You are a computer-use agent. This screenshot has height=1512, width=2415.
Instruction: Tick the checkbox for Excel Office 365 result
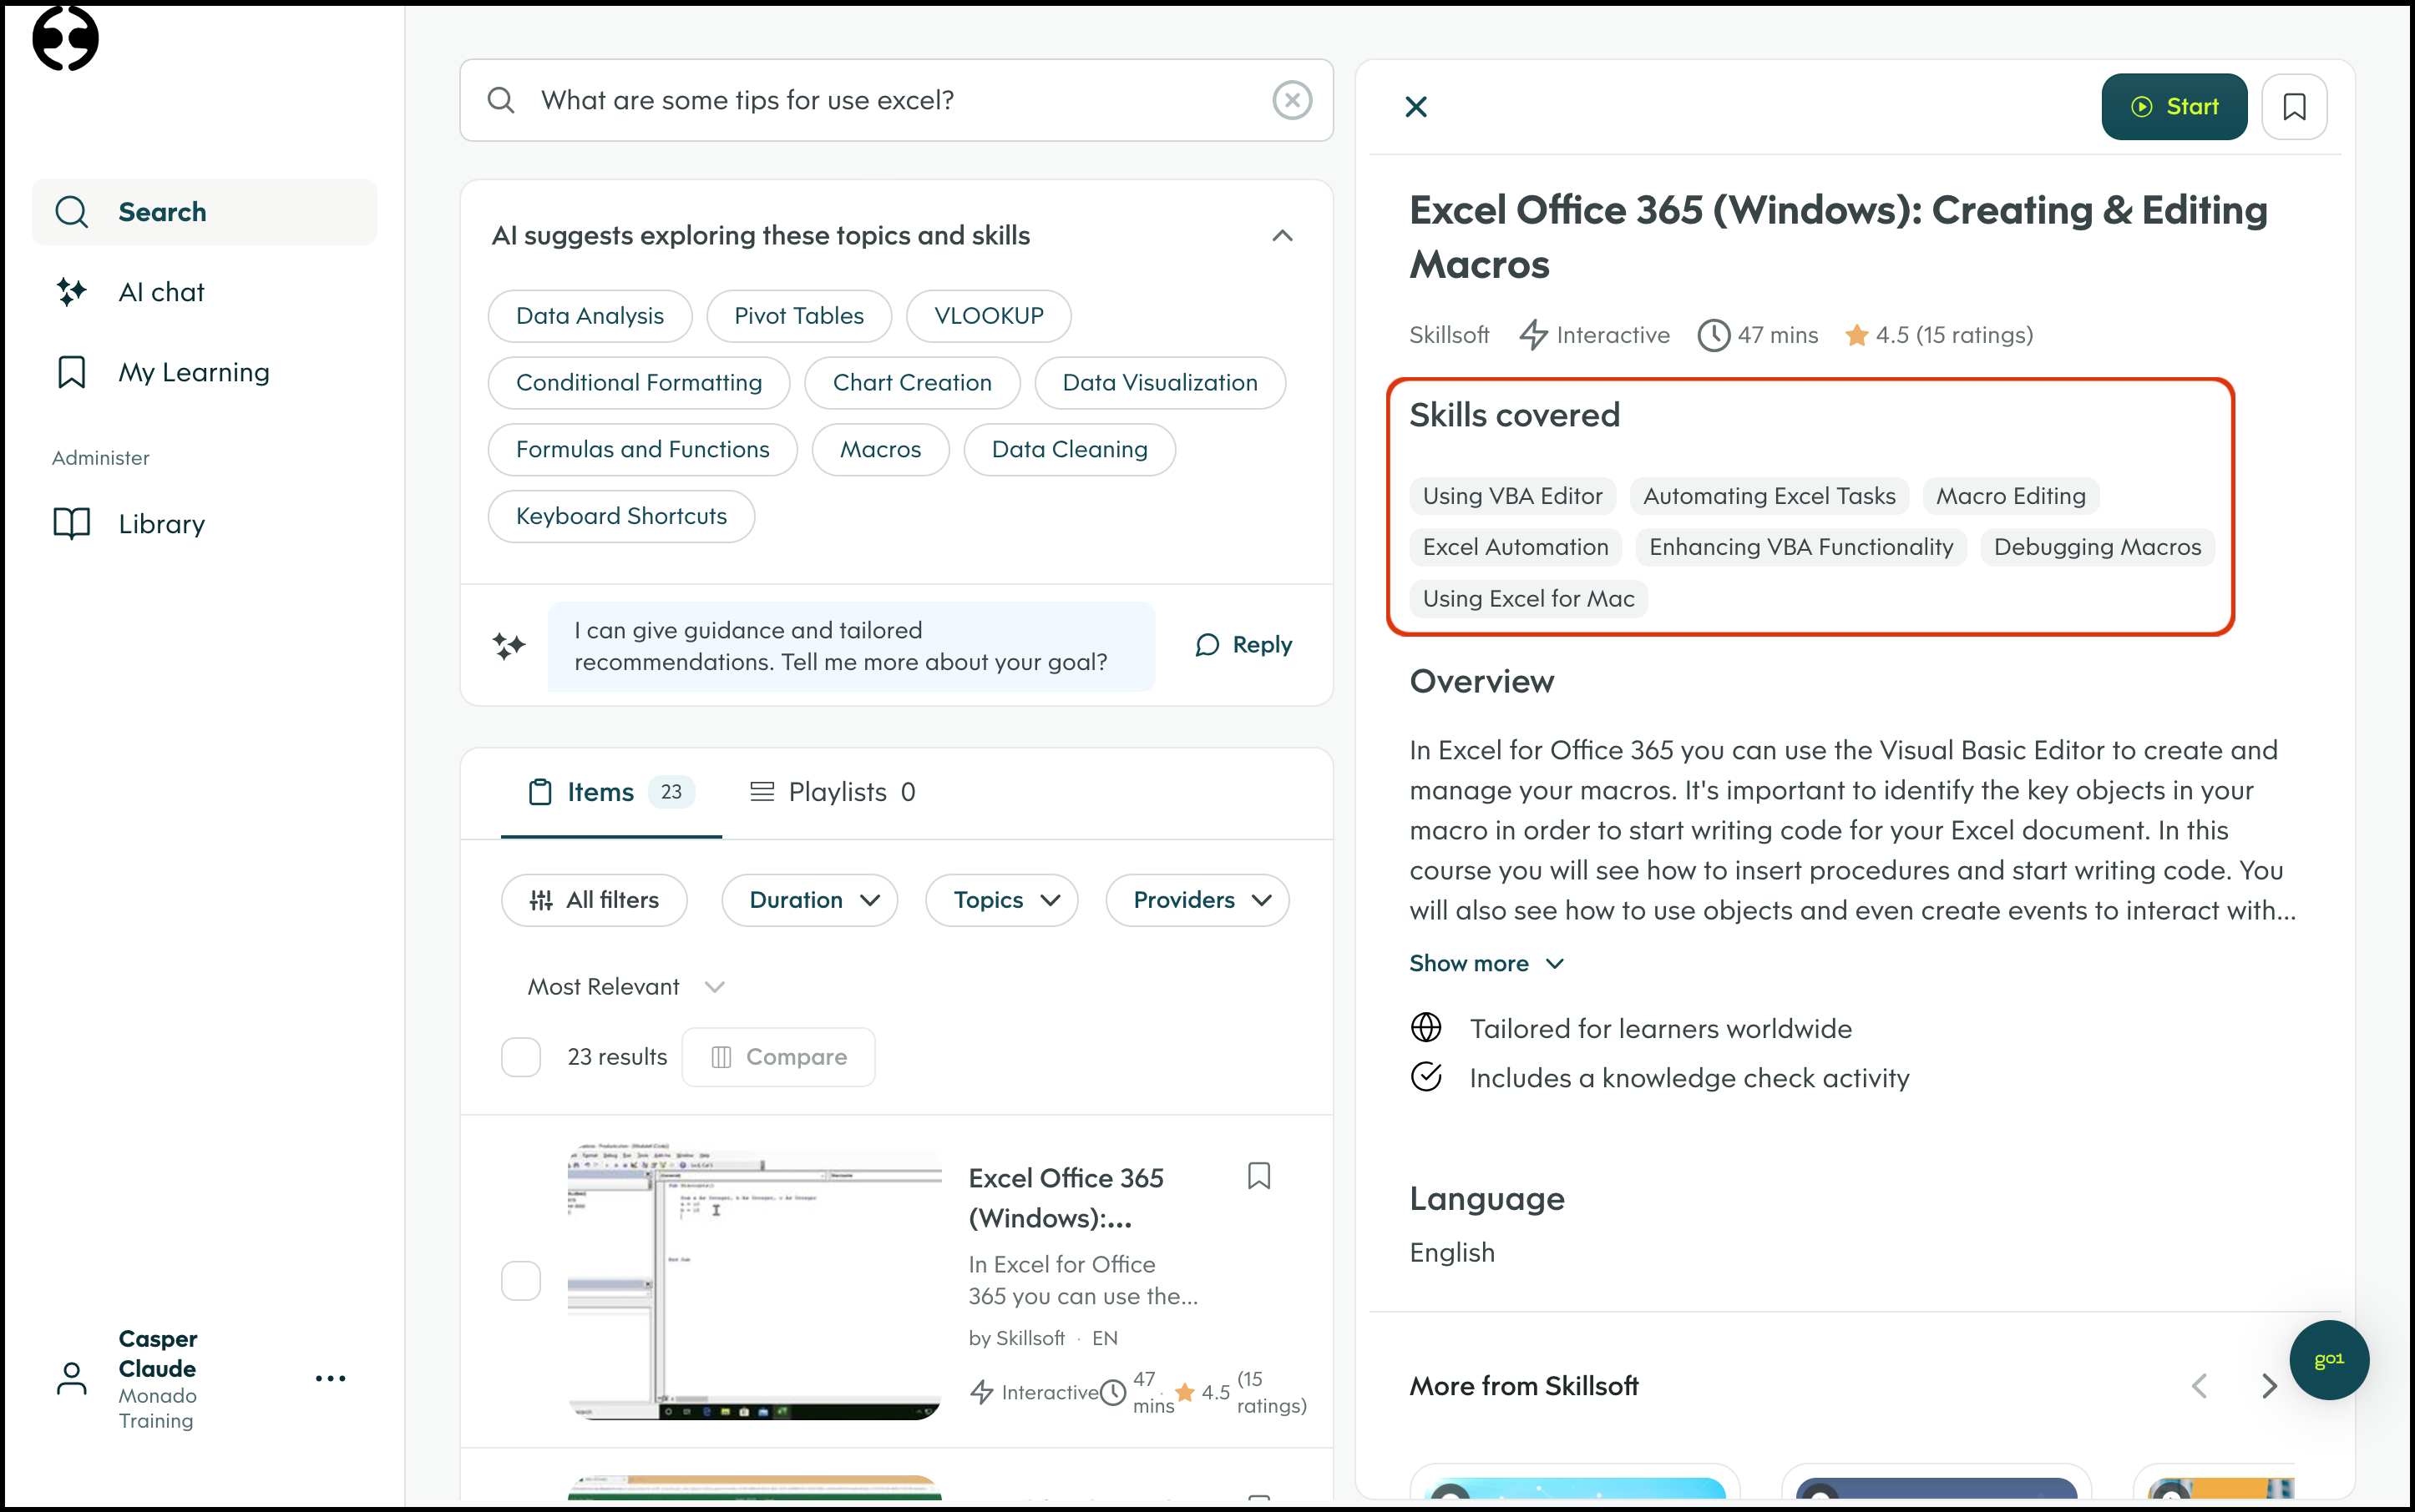click(520, 1281)
